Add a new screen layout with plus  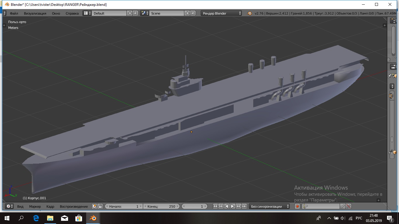coord(130,13)
